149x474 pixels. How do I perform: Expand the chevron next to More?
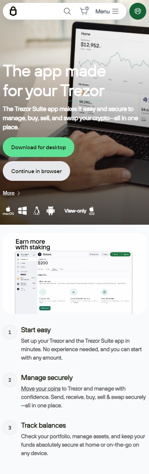[19, 193]
